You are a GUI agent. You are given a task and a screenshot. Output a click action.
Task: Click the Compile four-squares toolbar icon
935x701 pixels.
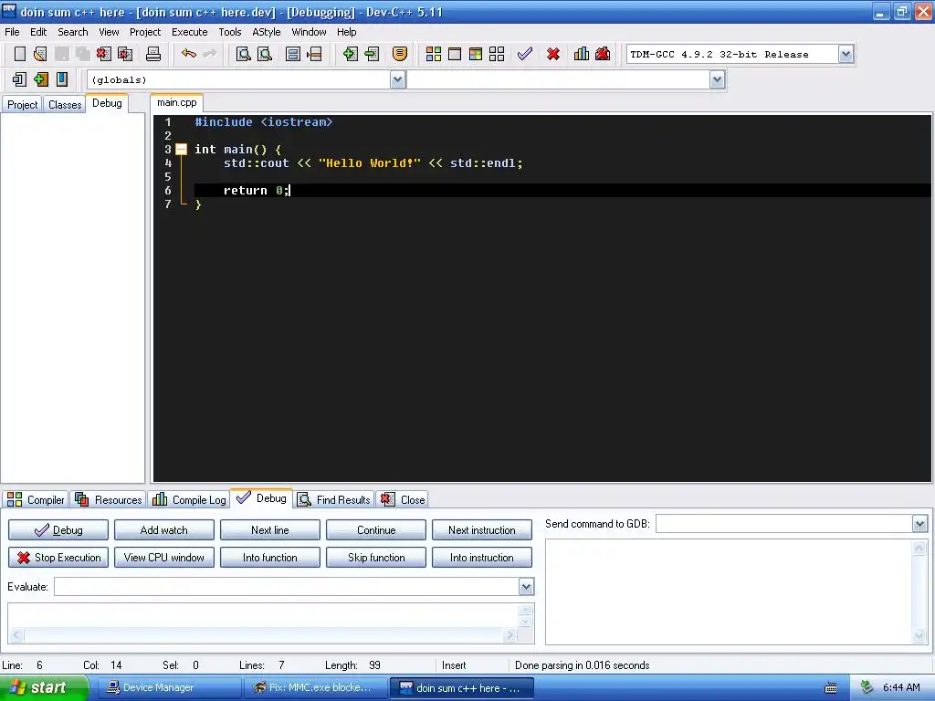tap(434, 54)
